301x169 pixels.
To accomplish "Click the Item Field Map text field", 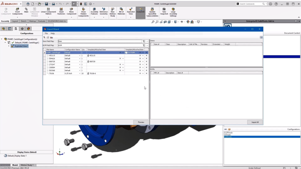I will tap(100, 41).
